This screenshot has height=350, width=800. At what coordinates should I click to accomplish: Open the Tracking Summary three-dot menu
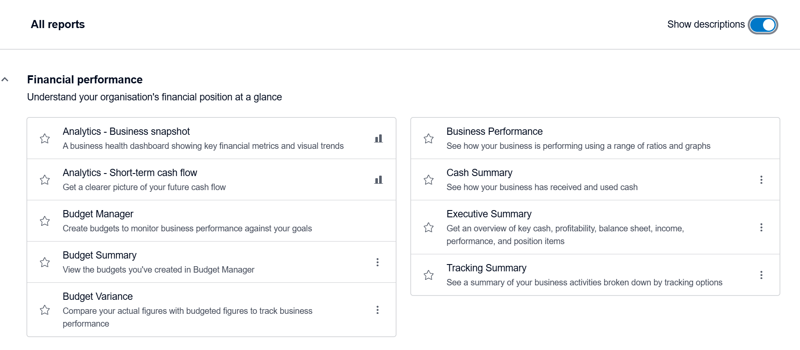(x=761, y=275)
